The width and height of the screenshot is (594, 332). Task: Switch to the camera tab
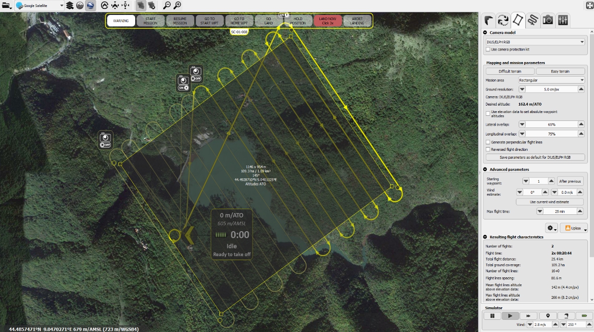click(548, 20)
